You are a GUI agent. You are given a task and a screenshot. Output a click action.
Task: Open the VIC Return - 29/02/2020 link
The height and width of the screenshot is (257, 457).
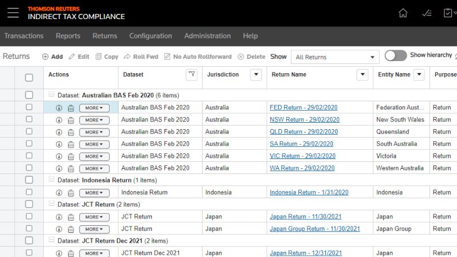tap(302, 156)
